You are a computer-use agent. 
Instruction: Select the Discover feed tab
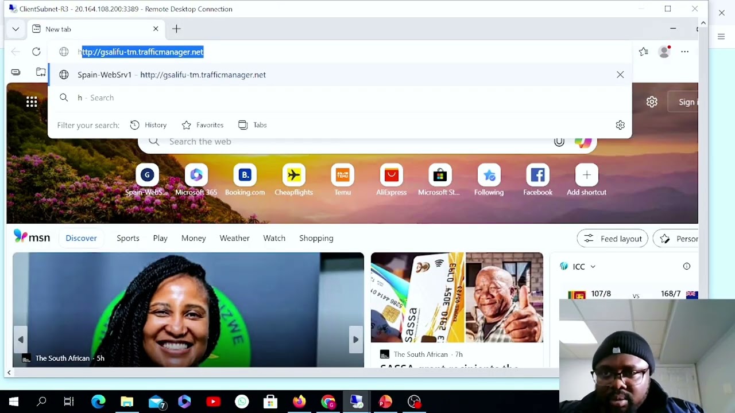(81, 238)
